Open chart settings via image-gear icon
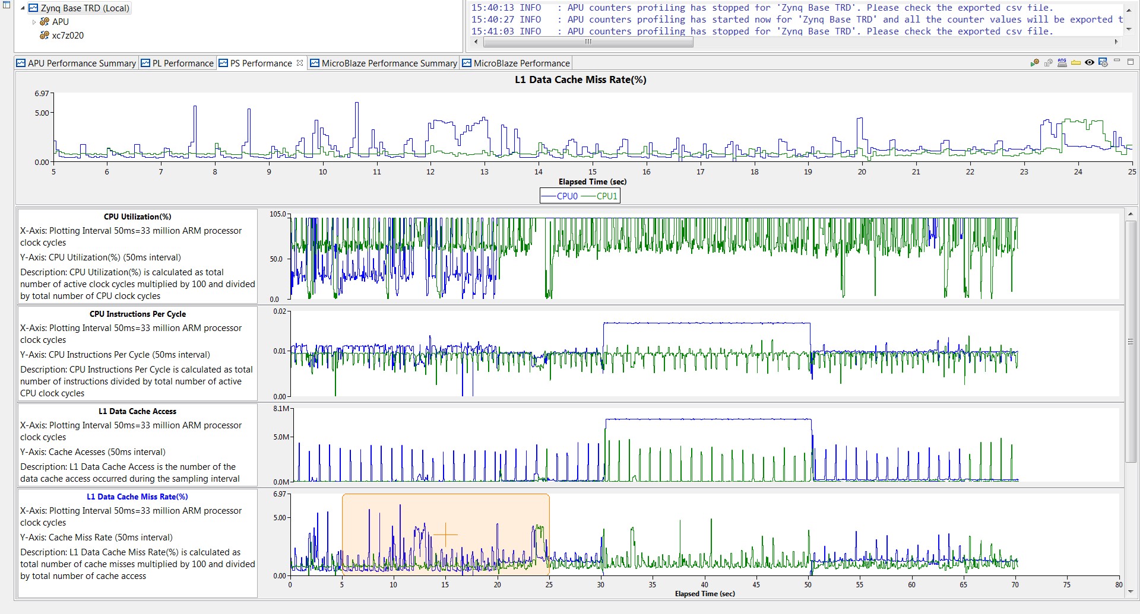The image size is (1140, 614). [1103, 62]
